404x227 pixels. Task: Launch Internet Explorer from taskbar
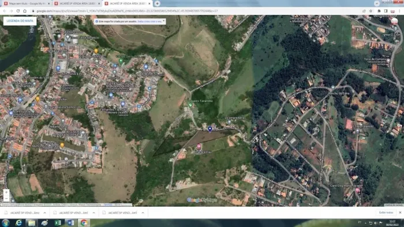pyautogui.click(x=18, y=222)
